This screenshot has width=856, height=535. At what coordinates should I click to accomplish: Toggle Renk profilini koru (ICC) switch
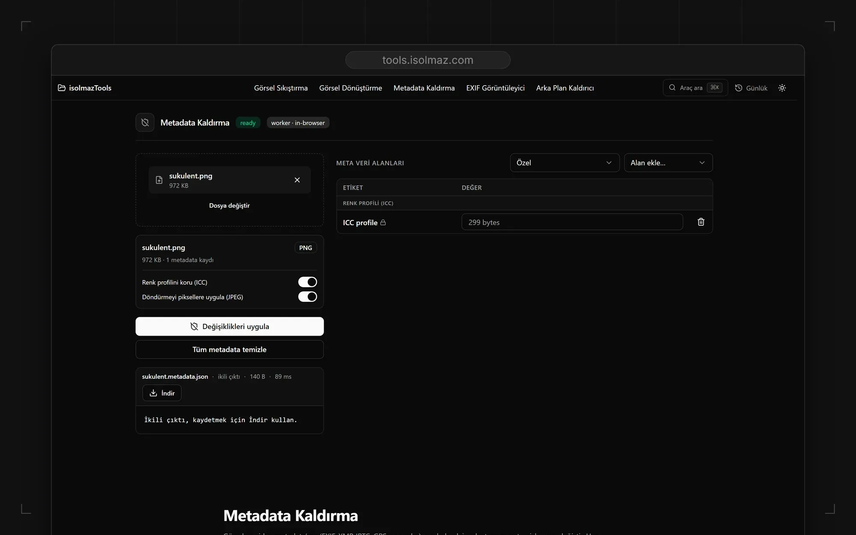pyautogui.click(x=308, y=282)
